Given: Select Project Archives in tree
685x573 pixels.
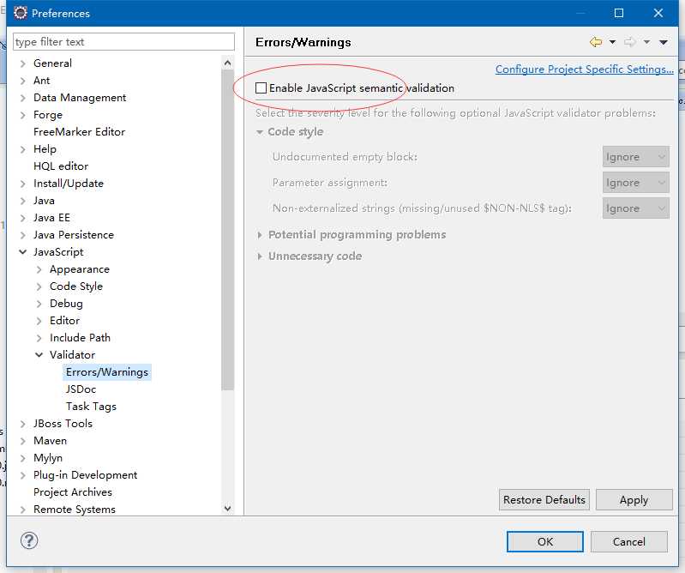Looking at the screenshot, I should pos(73,492).
